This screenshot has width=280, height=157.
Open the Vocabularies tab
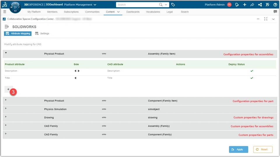click(153, 12)
